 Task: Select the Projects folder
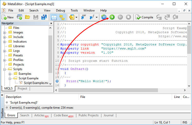coord(19,65)
